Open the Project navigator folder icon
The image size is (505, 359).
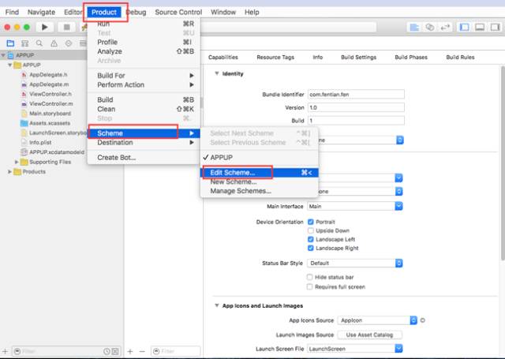[x=10, y=43]
